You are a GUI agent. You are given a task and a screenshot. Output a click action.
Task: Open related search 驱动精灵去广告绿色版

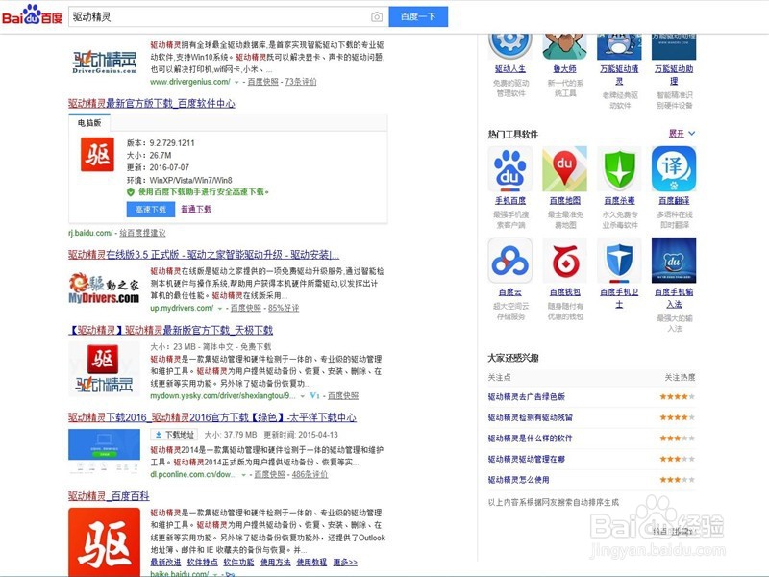[x=526, y=396]
